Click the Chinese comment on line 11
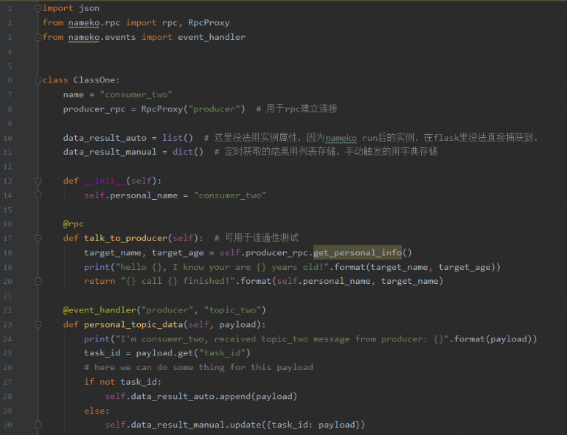This screenshot has width=567, height=435. 326,151
